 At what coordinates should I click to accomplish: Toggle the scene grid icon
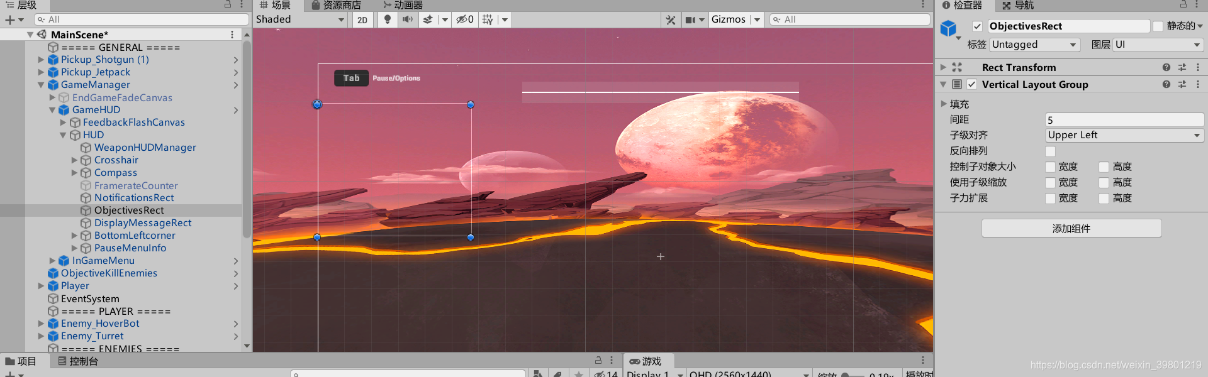488,19
